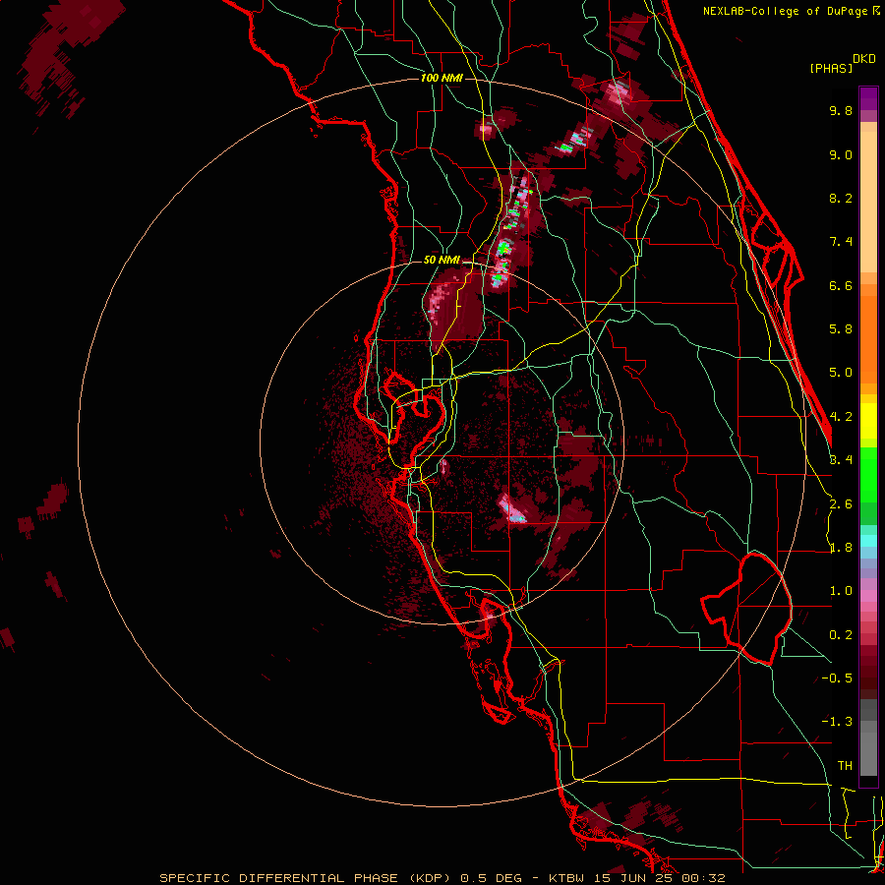
Task: Click the 15 JUN 25 00:32 timestamp
Action: [660, 878]
